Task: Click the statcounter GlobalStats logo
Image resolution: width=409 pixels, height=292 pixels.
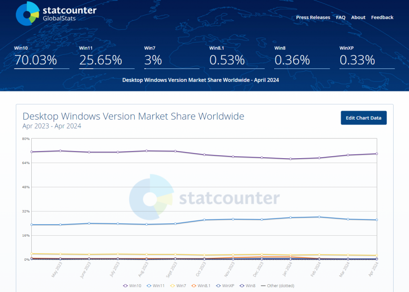Action: tap(55, 13)
